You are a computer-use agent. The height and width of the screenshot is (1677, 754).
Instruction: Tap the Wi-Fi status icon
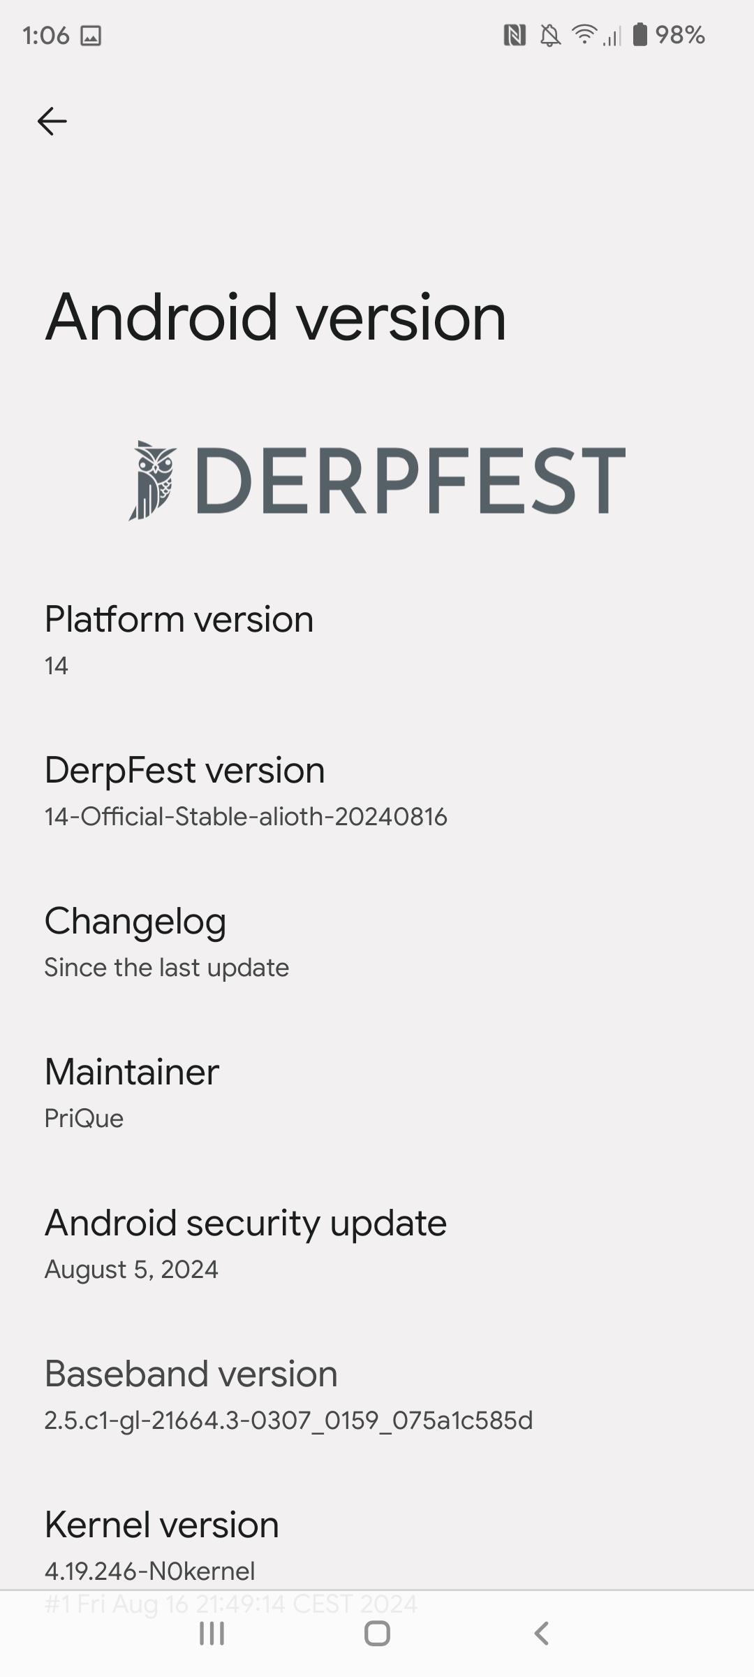(584, 35)
